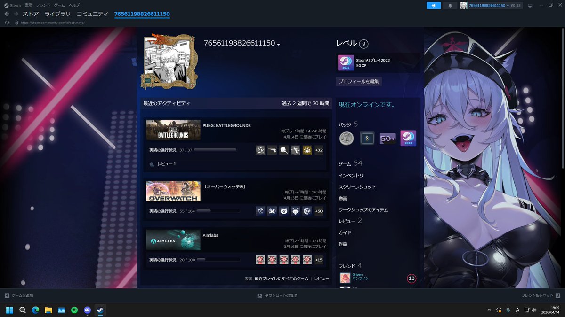Open the notifications bell

450,5
